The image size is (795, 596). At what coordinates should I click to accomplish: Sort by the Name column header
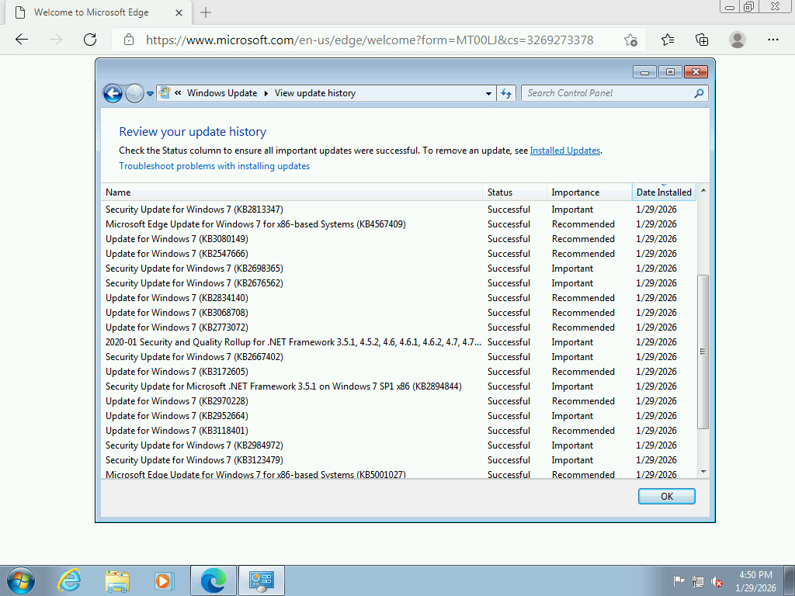click(x=292, y=192)
